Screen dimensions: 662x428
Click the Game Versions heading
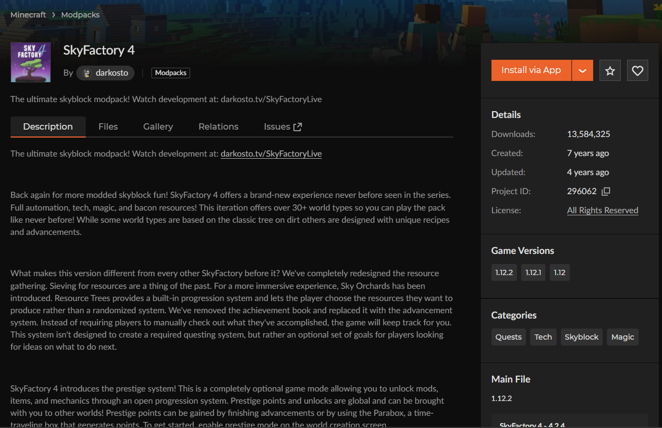523,251
